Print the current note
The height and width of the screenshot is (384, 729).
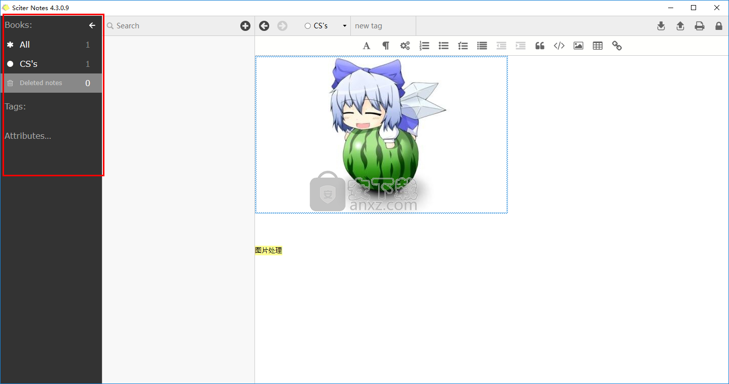700,26
